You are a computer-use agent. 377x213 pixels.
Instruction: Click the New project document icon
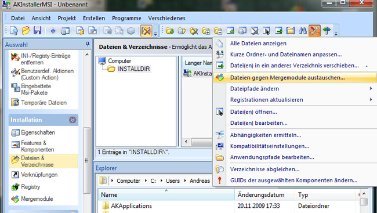click(14, 31)
